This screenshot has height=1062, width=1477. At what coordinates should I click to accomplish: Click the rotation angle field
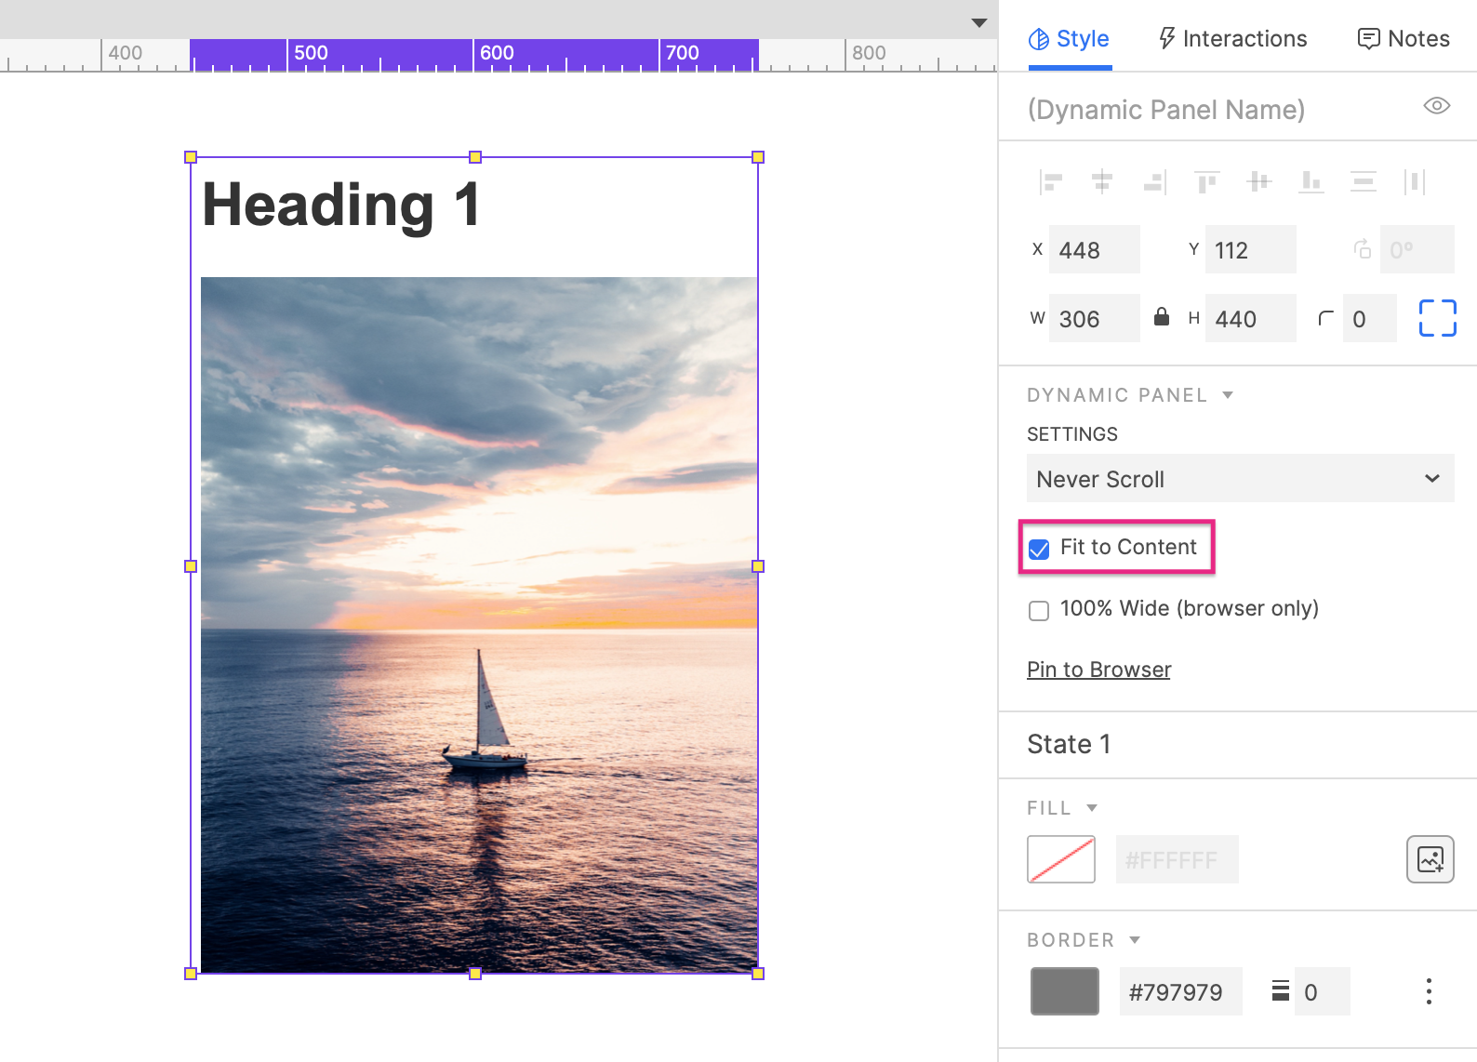point(1417,249)
